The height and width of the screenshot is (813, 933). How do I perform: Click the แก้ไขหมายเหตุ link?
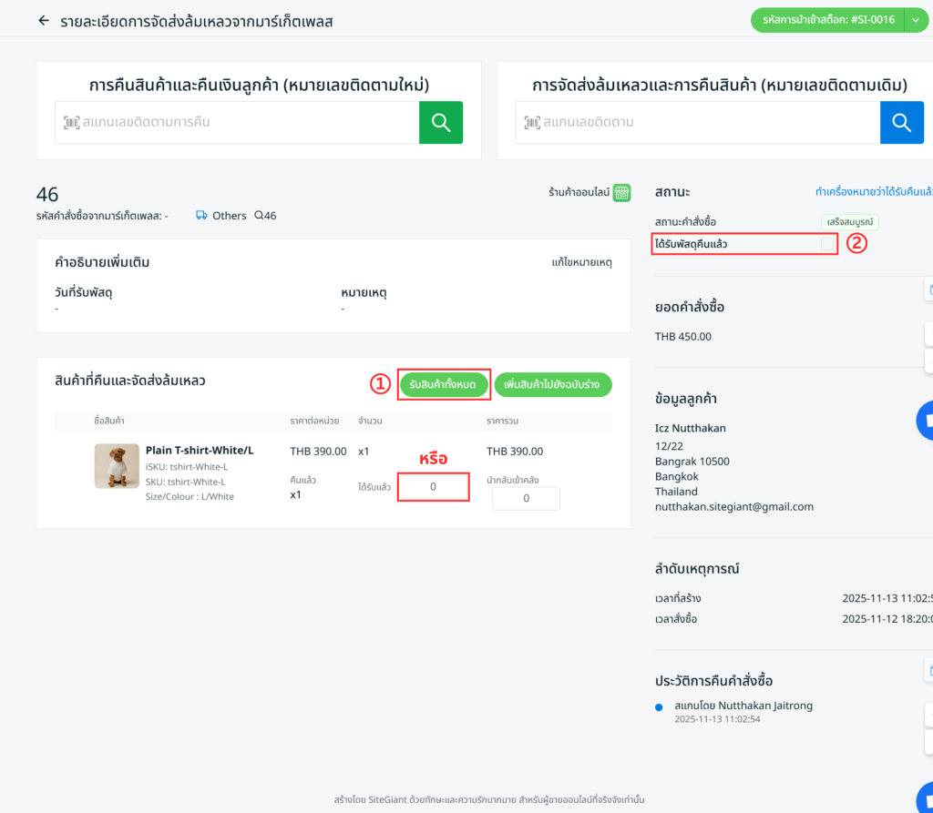pos(581,262)
